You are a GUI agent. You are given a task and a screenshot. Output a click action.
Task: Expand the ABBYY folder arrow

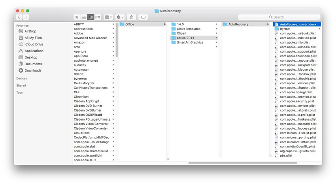[x=113, y=25]
